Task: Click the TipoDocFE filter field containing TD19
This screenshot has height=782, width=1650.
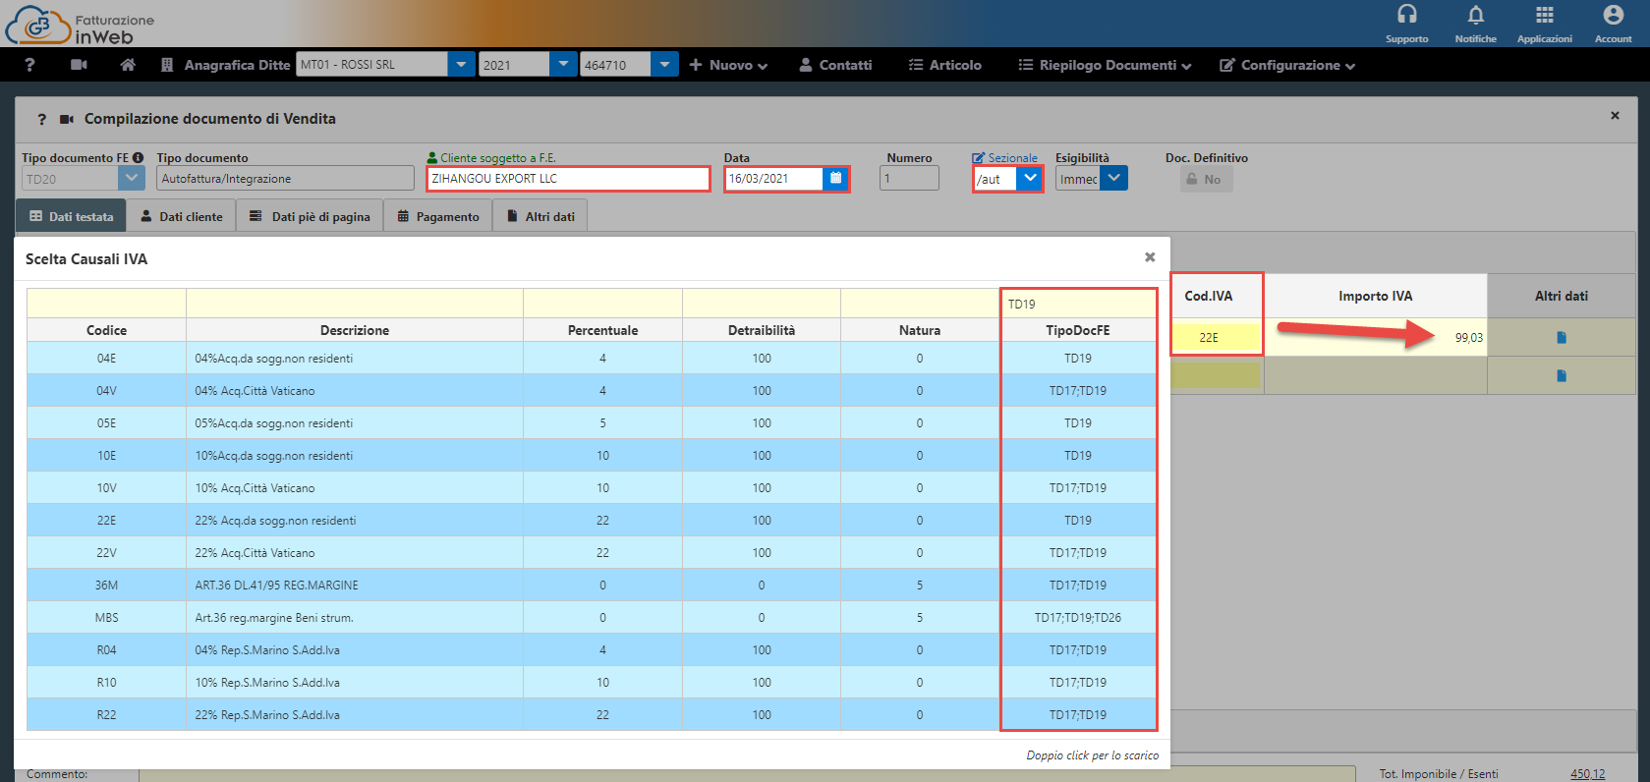Action: point(1078,304)
